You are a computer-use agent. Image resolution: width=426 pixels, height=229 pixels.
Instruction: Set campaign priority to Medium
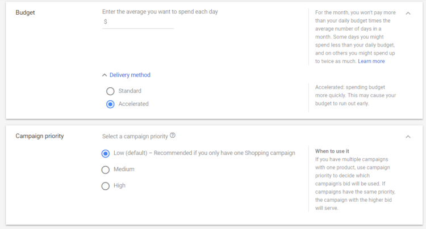[x=105, y=169]
